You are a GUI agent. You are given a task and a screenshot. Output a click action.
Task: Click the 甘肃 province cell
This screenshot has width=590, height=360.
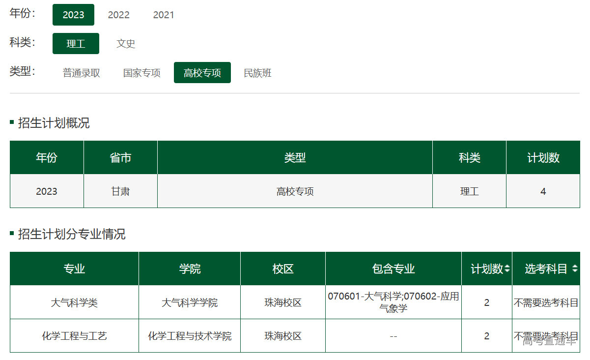[120, 191]
